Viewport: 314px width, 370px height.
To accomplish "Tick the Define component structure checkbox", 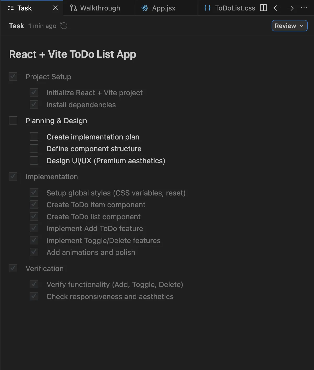I will click(34, 149).
